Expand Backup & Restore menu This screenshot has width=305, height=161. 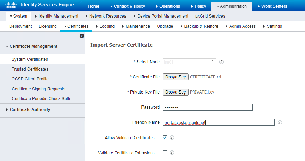point(199,26)
